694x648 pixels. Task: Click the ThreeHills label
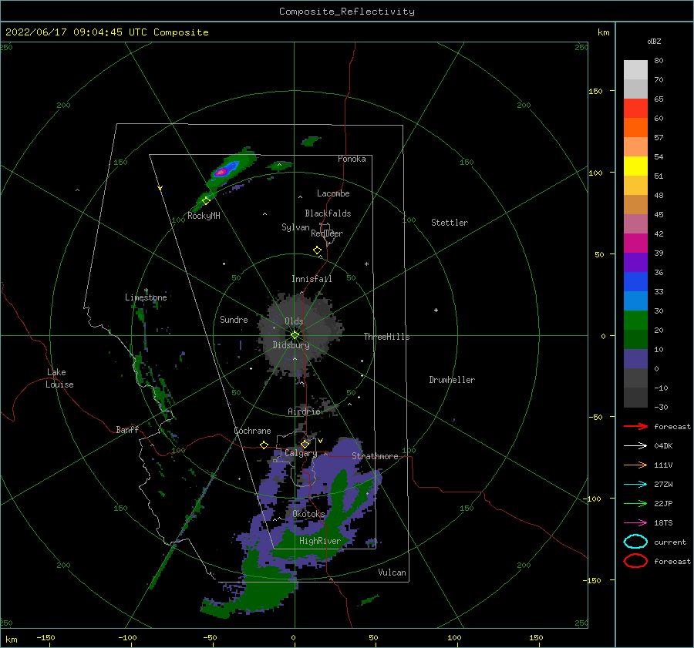(387, 337)
